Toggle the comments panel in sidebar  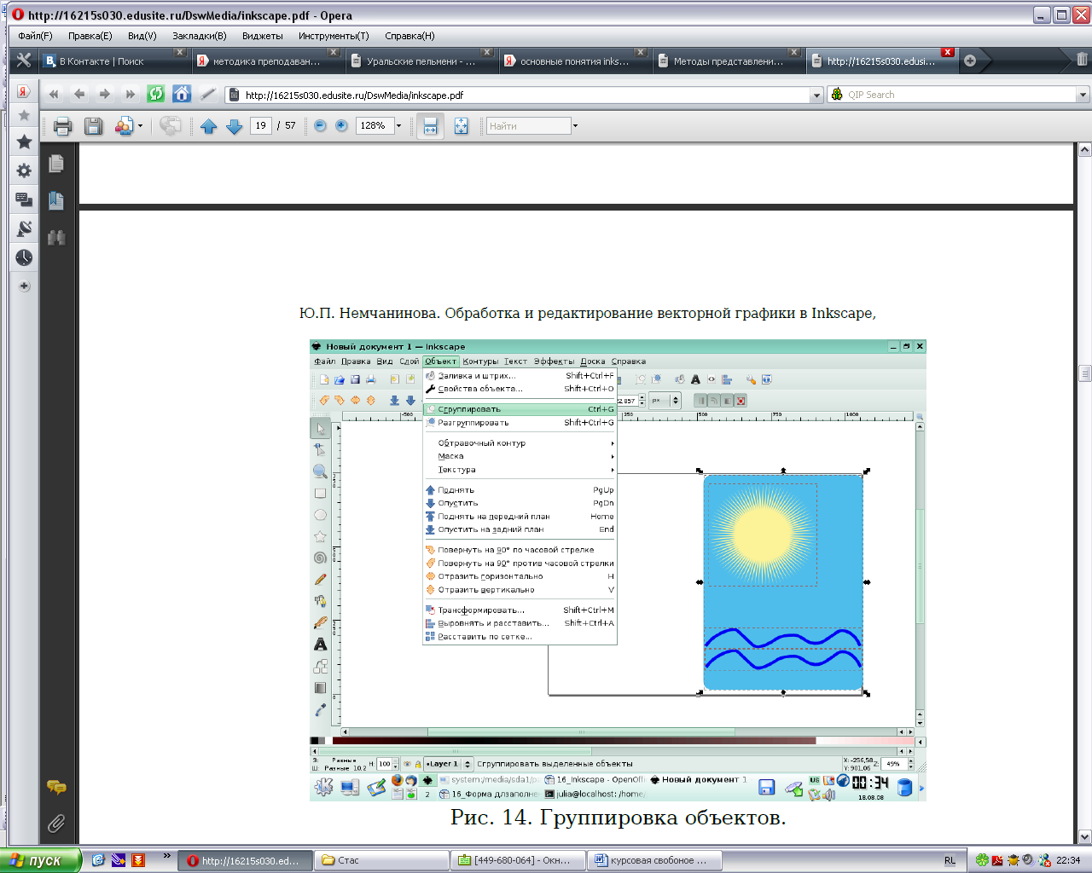point(56,787)
